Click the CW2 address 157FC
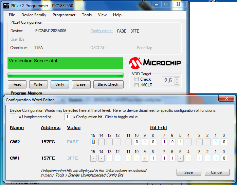Viewport: 237px width, 185px height. (x=48, y=142)
